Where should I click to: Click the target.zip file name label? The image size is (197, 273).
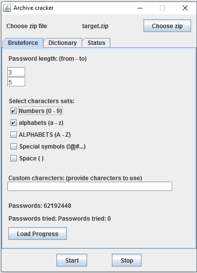(95, 26)
